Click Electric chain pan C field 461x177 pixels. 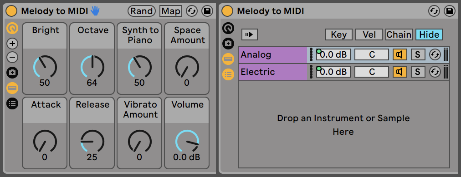tap(372, 72)
